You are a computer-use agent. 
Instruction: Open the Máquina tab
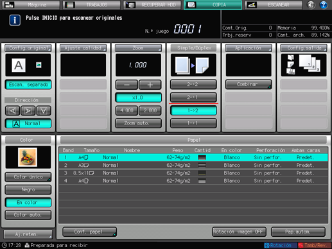pyautogui.click(x=31, y=4)
